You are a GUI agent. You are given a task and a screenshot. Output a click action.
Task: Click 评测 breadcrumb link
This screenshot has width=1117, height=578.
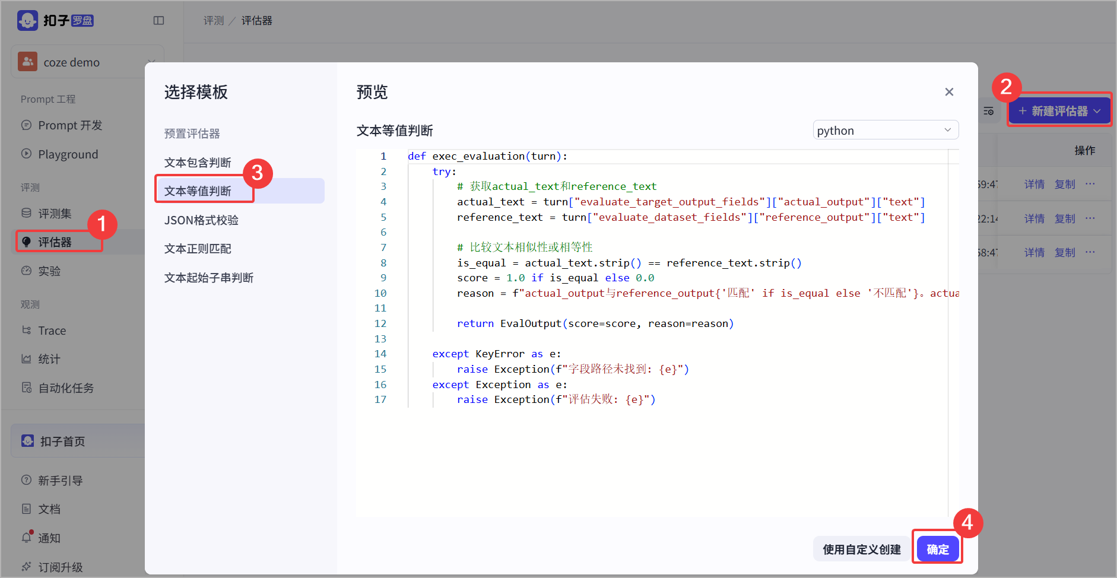214,21
